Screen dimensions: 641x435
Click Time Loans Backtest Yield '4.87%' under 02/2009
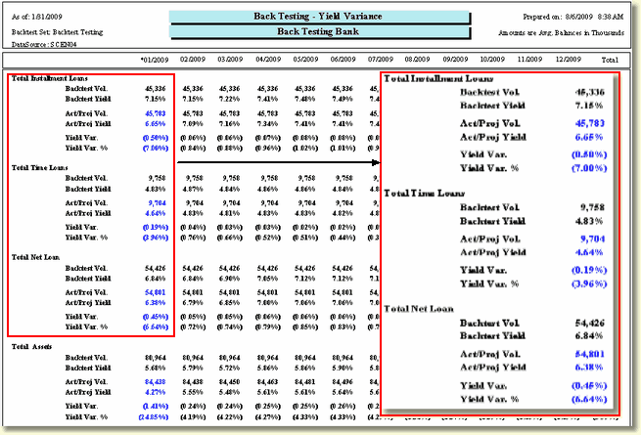point(193,189)
